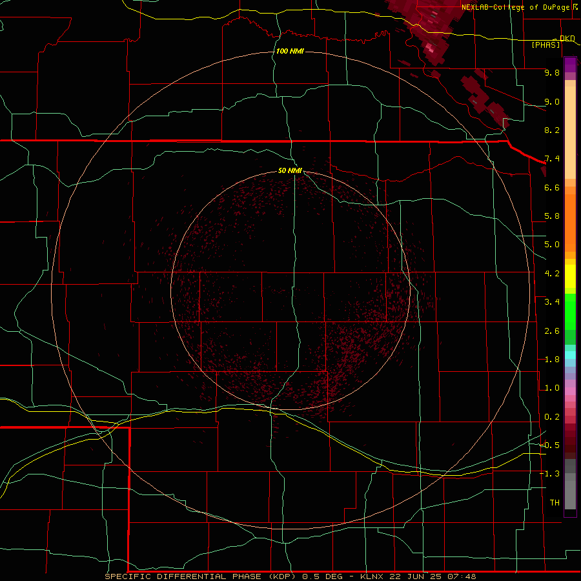Click the 0.5 DEG tilt text
This screenshot has width=581, height=581.
321,576
